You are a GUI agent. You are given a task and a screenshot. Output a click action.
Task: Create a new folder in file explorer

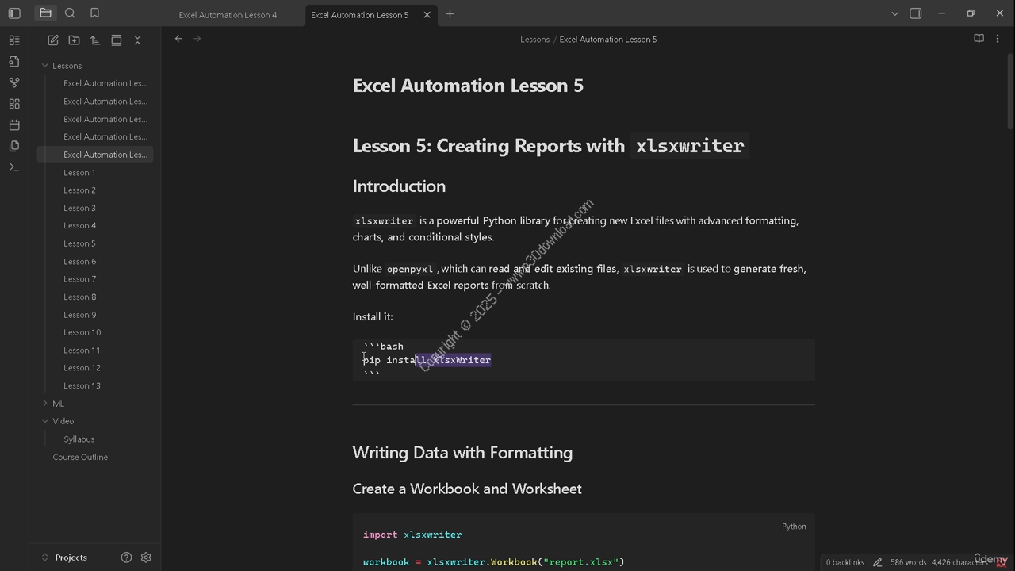tap(74, 40)
